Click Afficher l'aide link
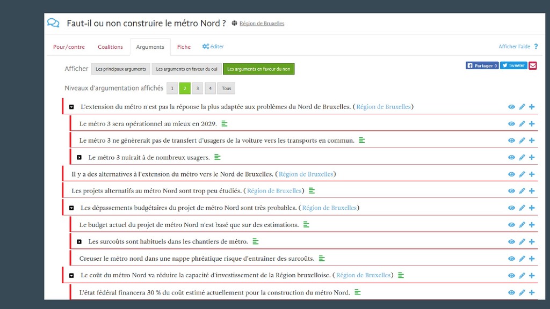Viewport: 550px width, 309px height. click(x=514, y=46)
